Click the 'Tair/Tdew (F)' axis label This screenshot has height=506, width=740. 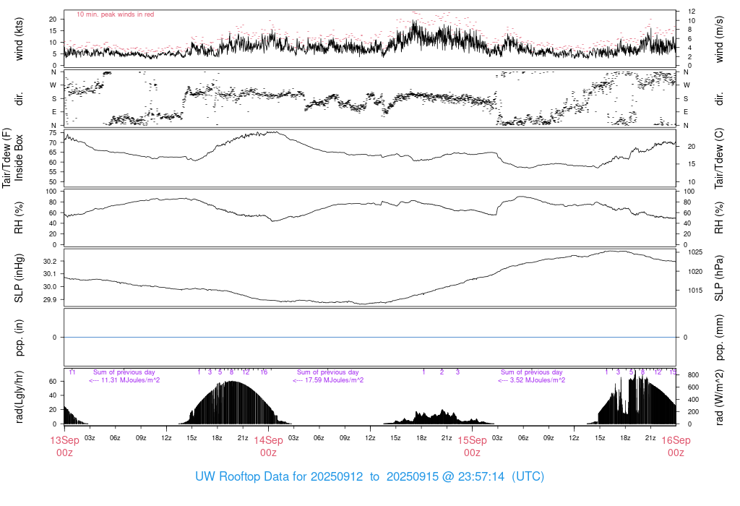tap(7, 158)
